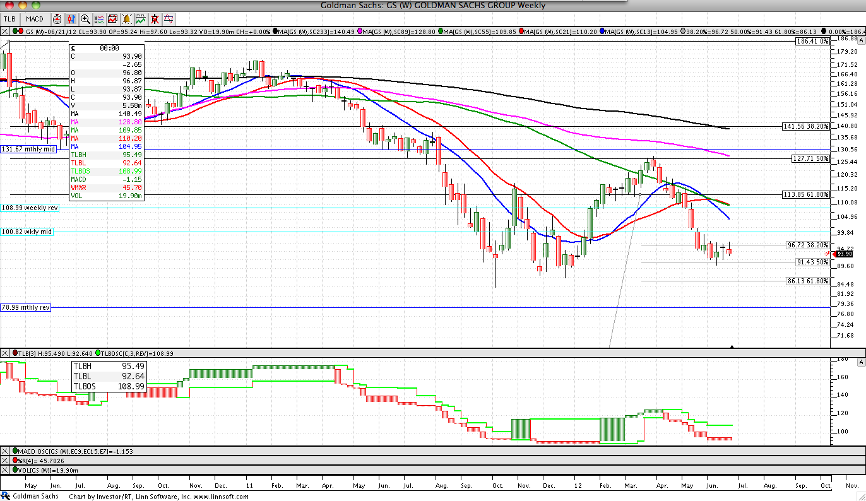Open the indicator lines list icon
The image size is (866, 501).
(x=99, y=19)
